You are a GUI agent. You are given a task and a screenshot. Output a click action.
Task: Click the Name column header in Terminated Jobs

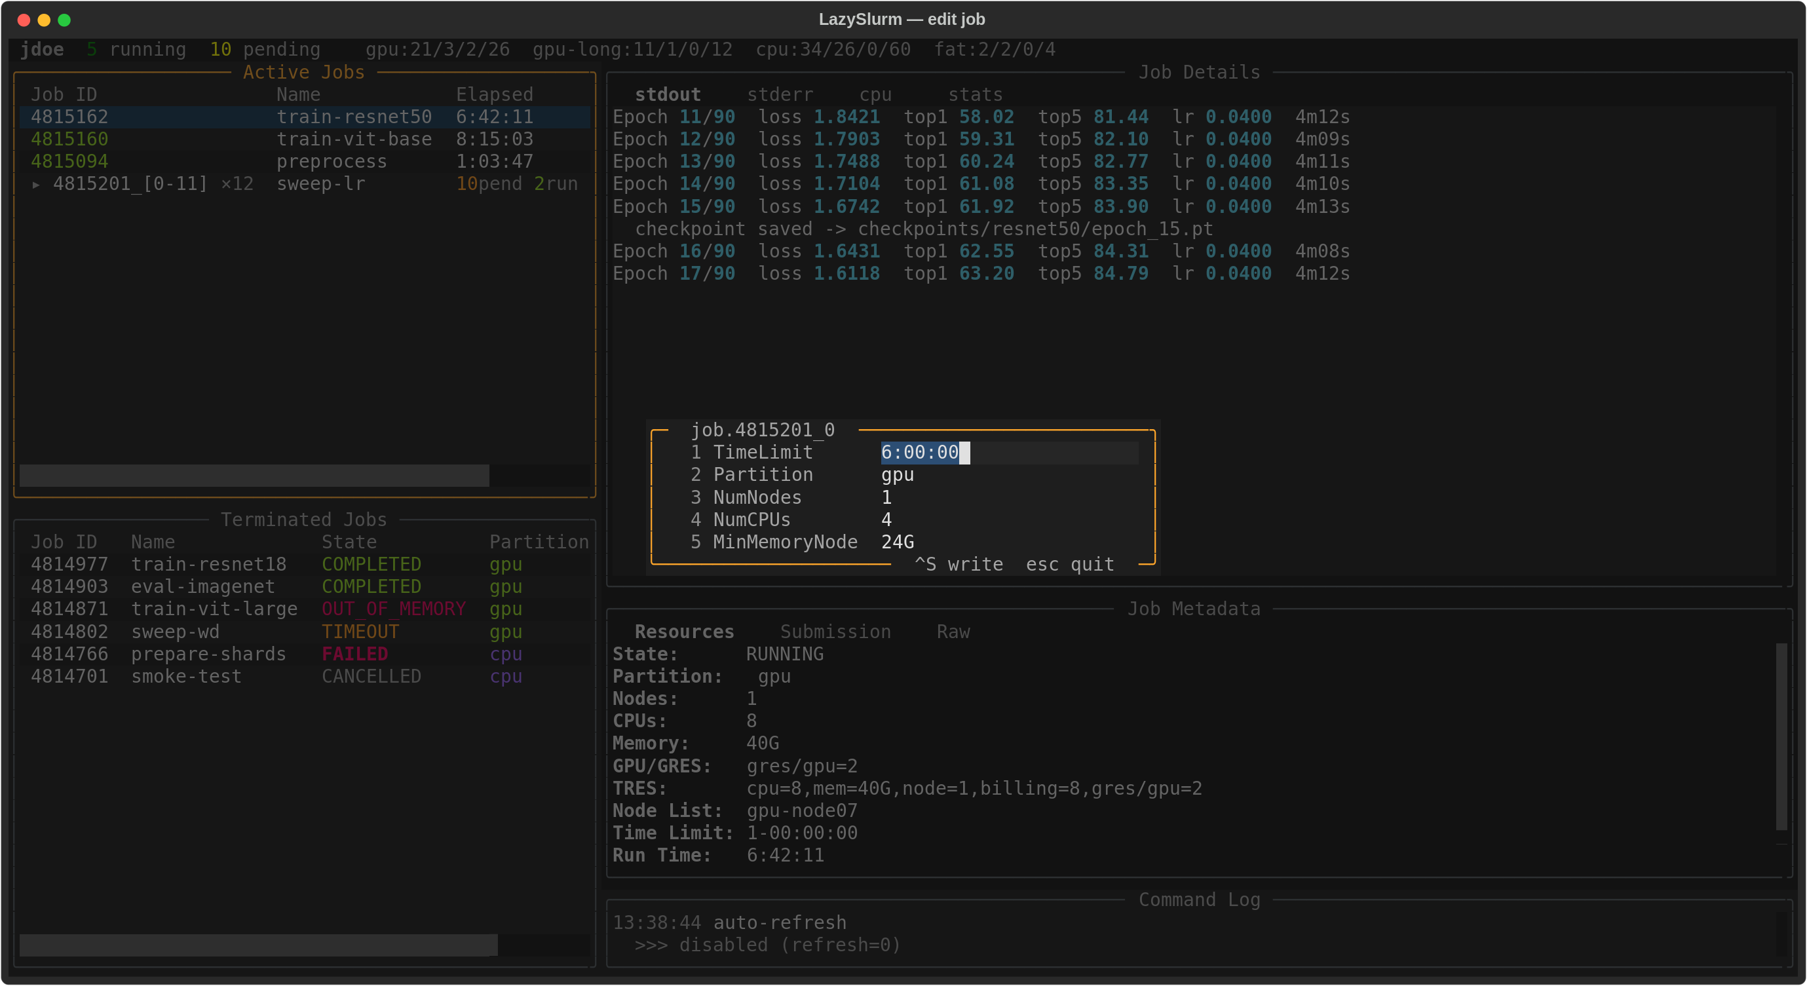[x=153, y=542]
